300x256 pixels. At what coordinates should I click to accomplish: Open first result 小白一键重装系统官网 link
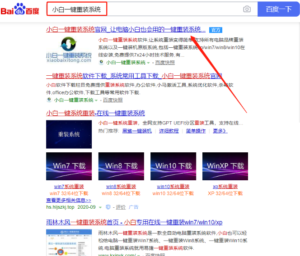(126, 29)
